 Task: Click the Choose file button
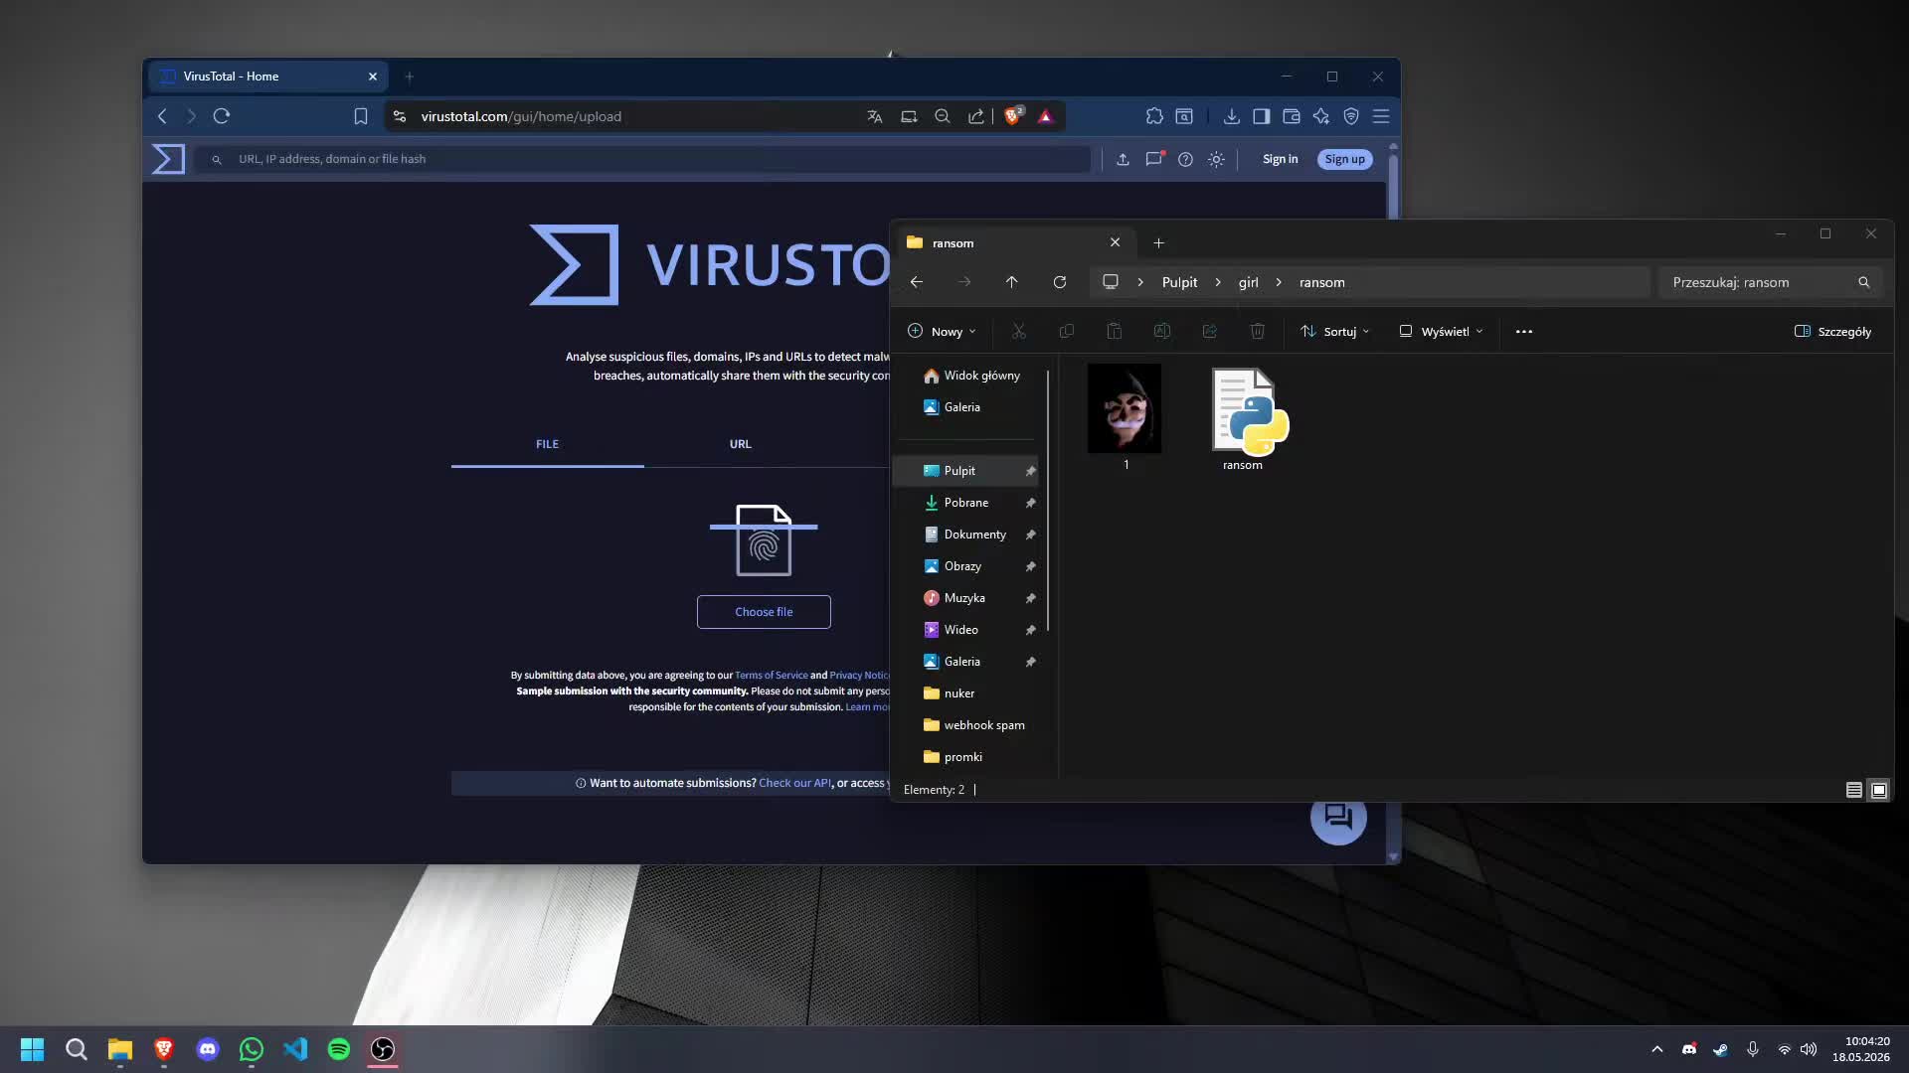764,612
